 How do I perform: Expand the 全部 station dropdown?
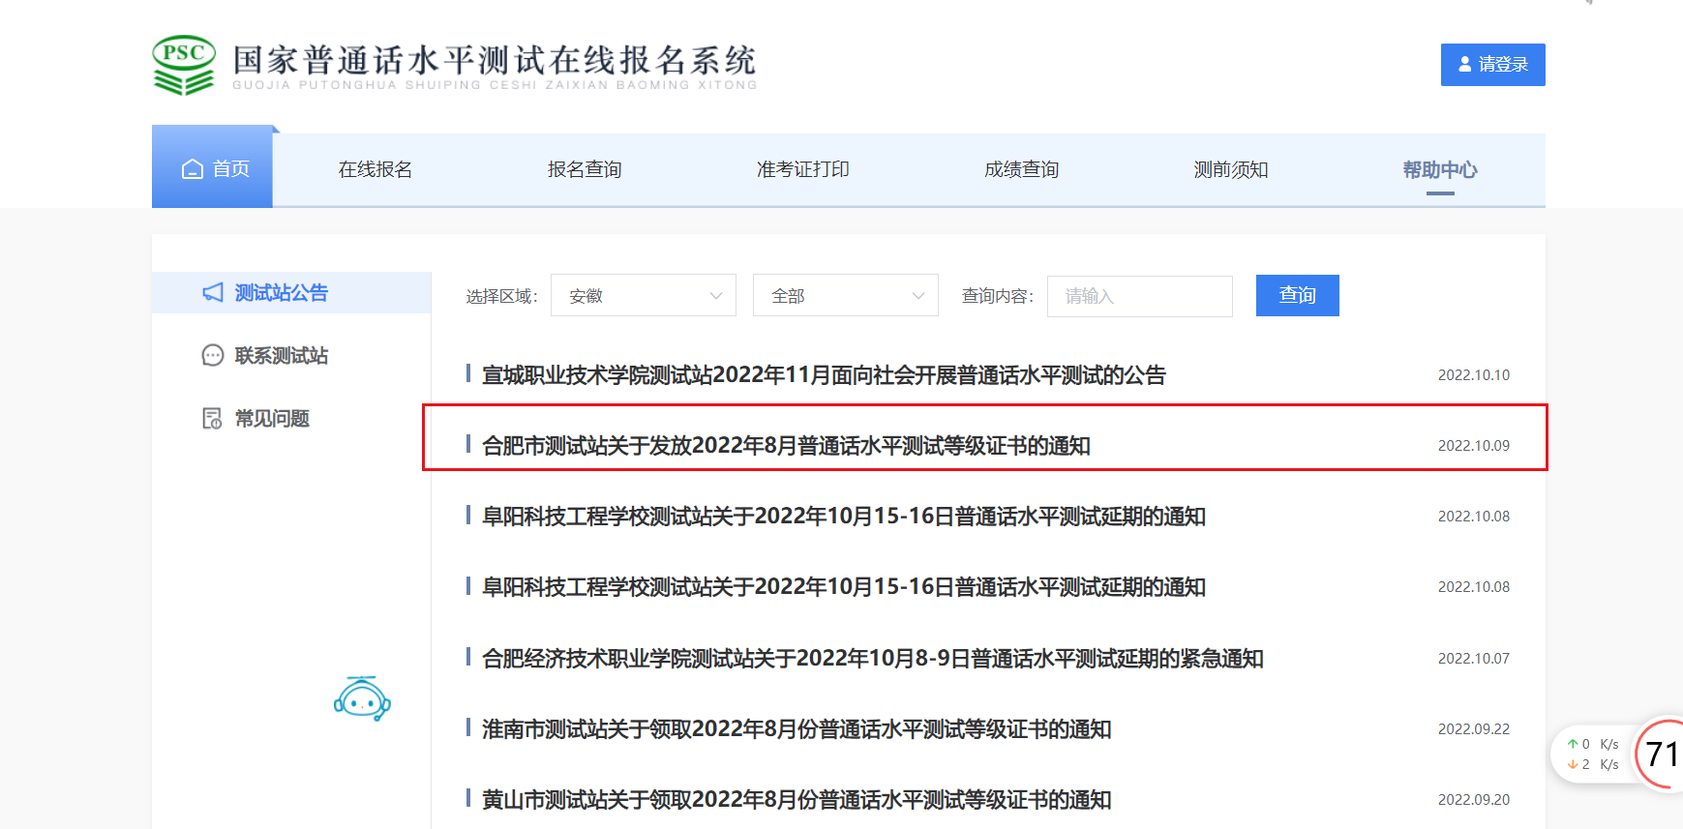[845, 296]
